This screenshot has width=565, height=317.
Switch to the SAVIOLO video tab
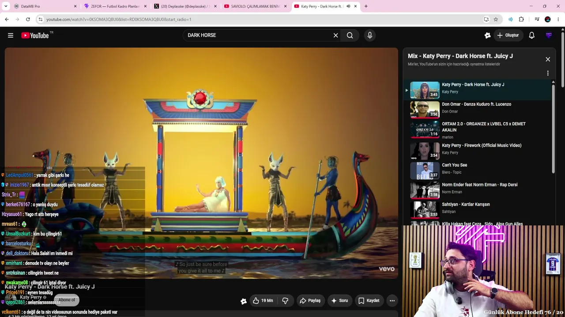[255, 6]
